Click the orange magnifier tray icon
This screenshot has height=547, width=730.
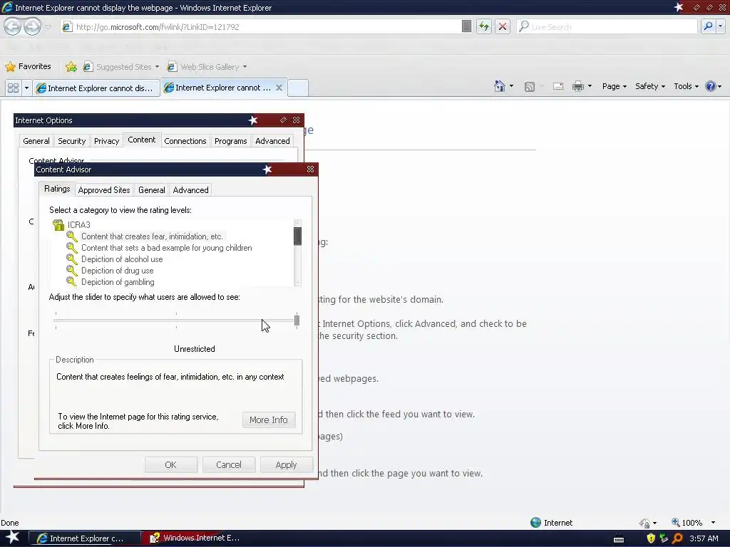(x=678, y=538)
